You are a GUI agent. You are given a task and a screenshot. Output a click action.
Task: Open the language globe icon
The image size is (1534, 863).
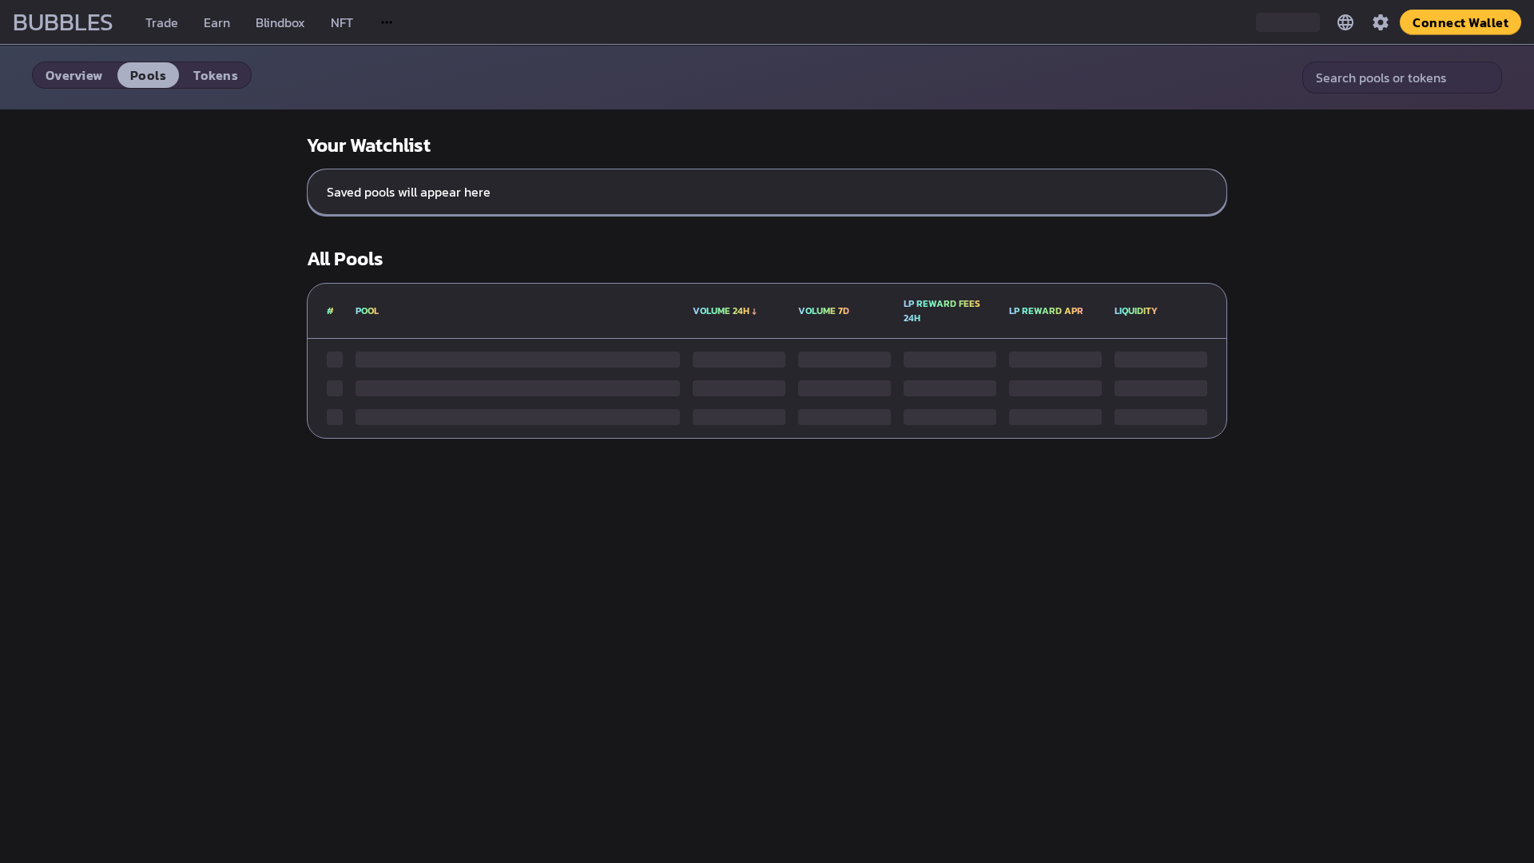[1345, 22]
